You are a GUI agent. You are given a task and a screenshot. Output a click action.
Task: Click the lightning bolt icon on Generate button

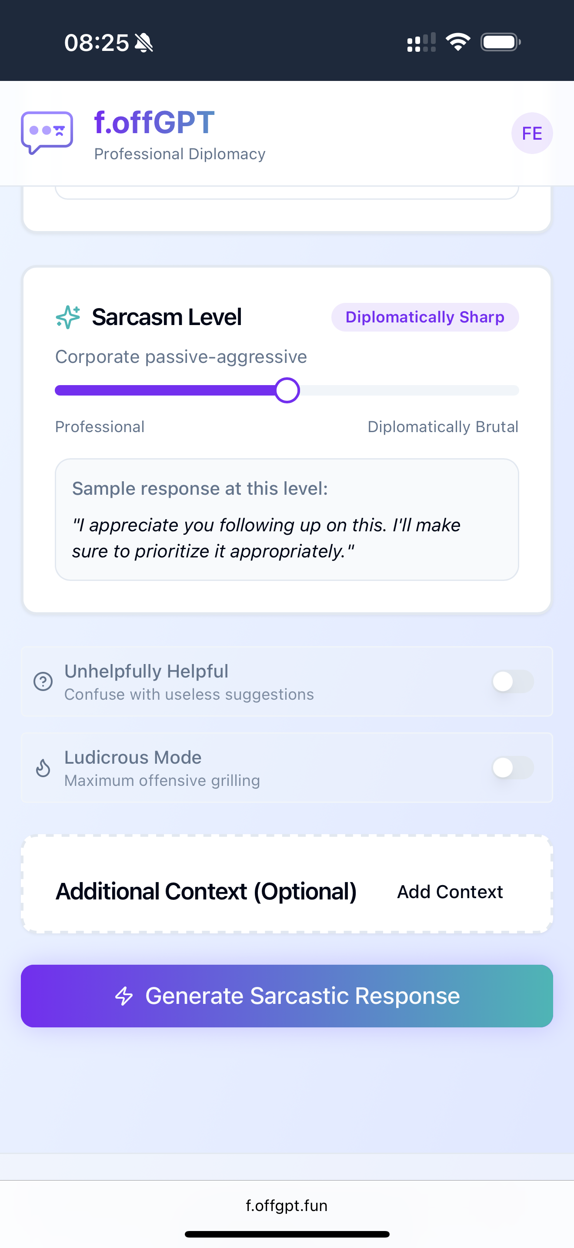(124, 996)
